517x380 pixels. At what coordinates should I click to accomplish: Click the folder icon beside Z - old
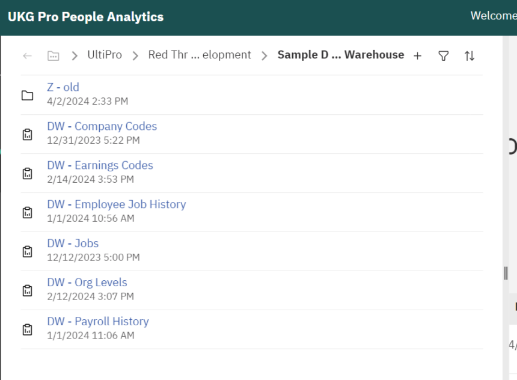tap(27, 94)
